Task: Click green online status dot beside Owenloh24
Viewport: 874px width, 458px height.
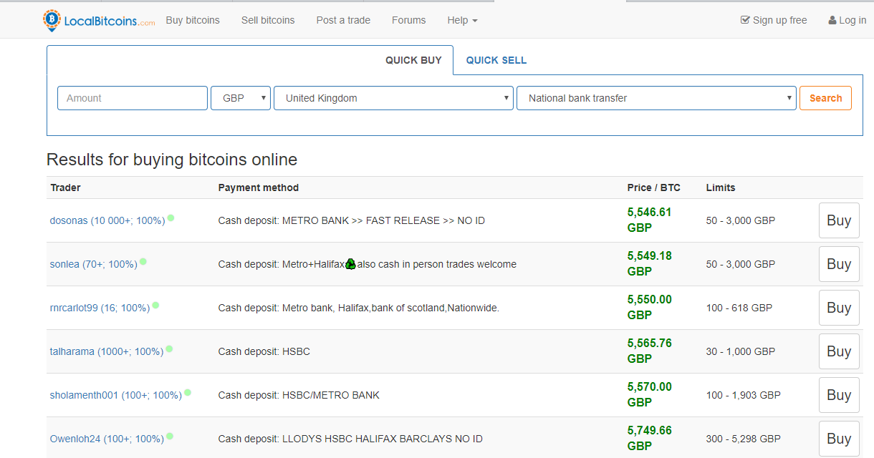Action: coord(170,436)
